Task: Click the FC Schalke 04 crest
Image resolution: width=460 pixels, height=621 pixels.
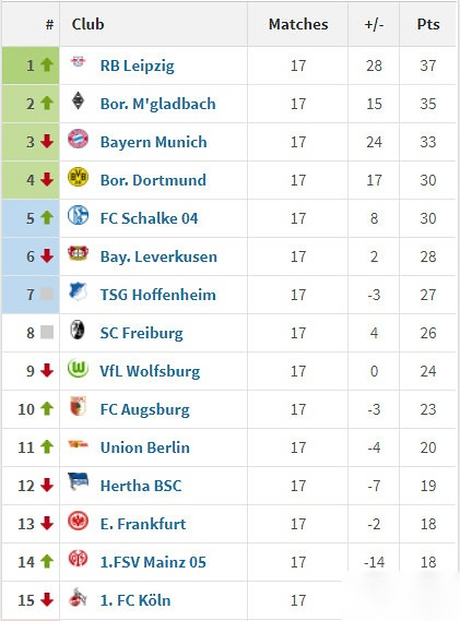Action: click(78, 215)
